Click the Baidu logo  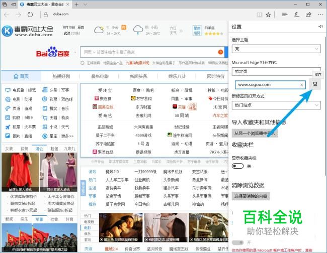52,52
